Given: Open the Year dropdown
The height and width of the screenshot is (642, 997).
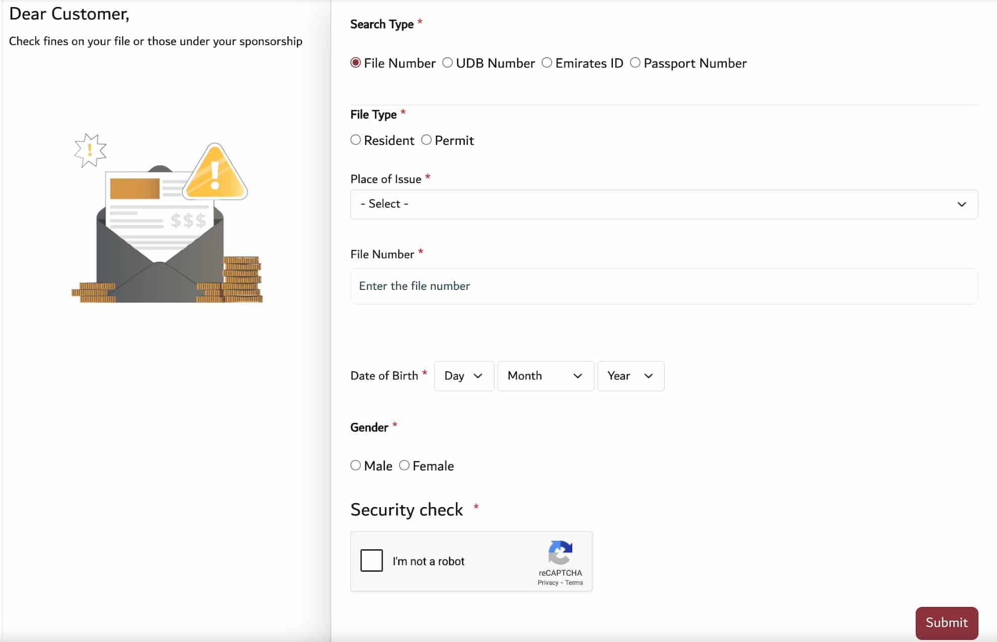Looking at the screenshot, I should 630,376.
